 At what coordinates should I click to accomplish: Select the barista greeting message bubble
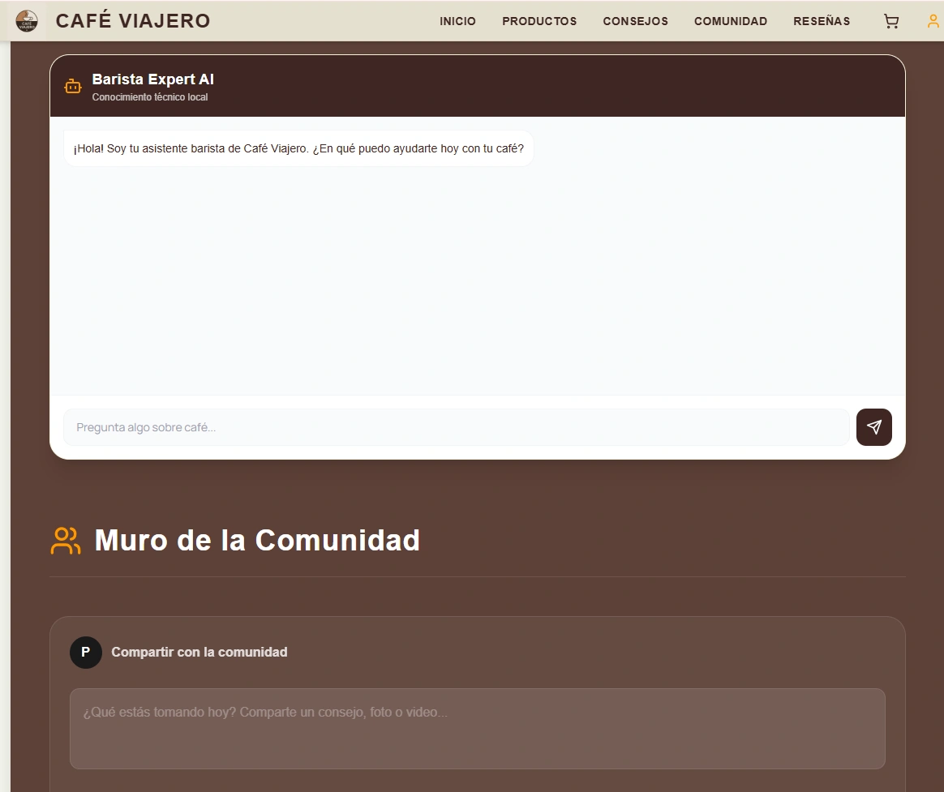tap(298, 148)
